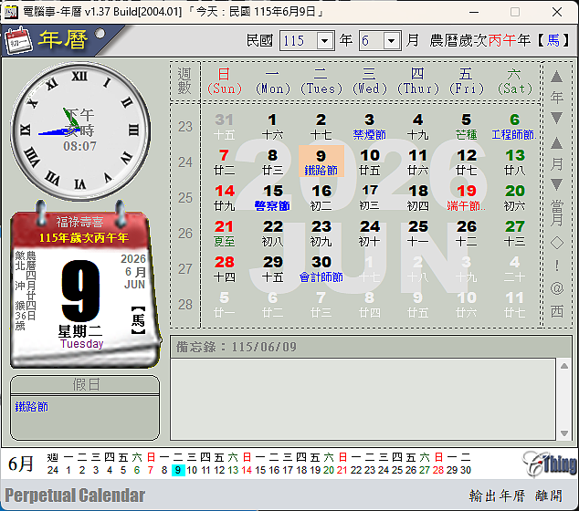
Task: Switch to western calendar with 西 button
Action: tap(557, 311)
